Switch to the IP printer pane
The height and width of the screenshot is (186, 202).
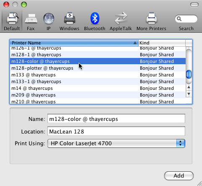tap(48, 21)
